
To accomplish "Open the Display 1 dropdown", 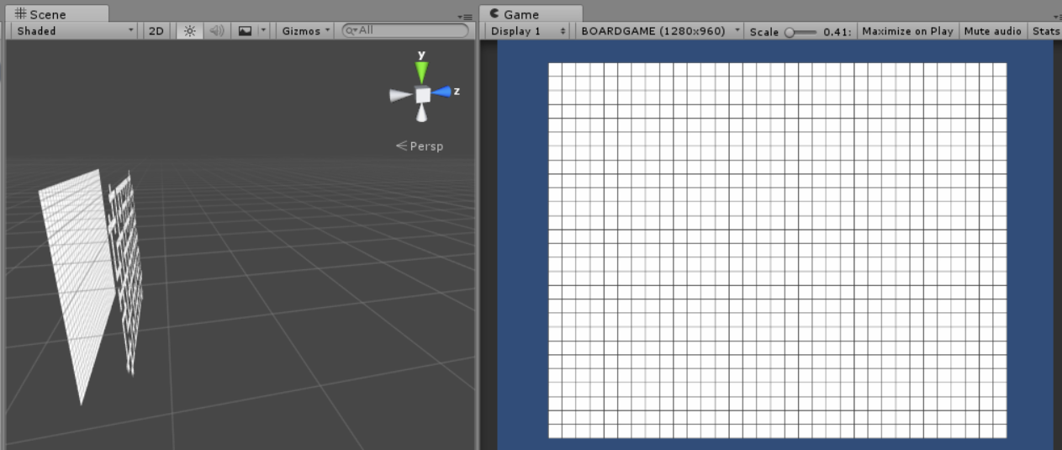I will 529,31.
